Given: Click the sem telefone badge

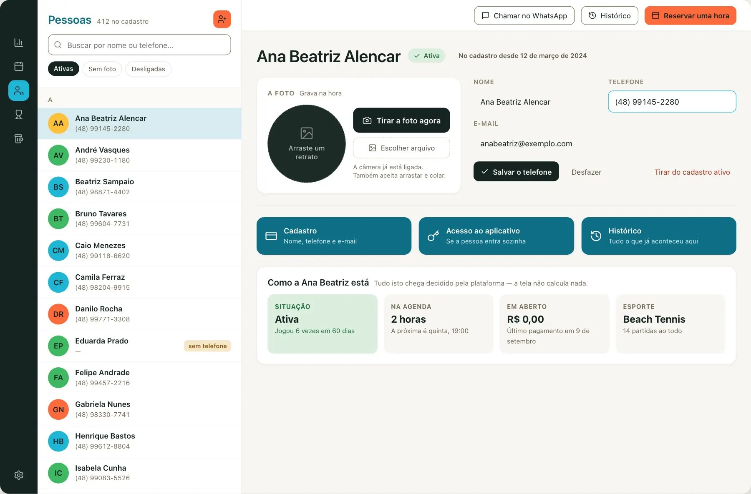Looking at the screenshot, I should (x=207, y=346).
